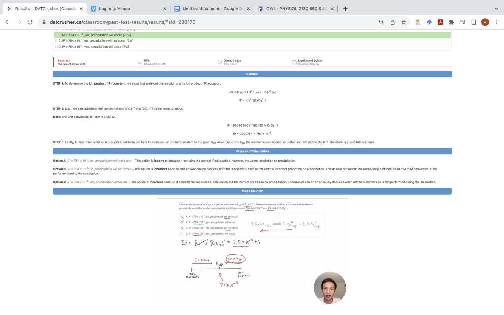Screen dimensions: 504x315
Task: Close the OWL PHYSIOL 2130 tab
Action: point(332,9)
